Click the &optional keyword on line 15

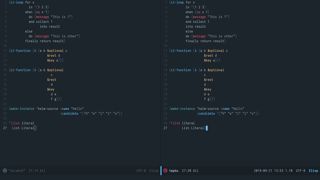[55, 70]
